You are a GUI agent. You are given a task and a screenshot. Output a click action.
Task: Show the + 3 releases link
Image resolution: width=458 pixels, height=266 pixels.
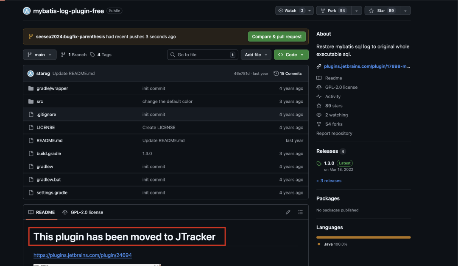pos(329,181)
